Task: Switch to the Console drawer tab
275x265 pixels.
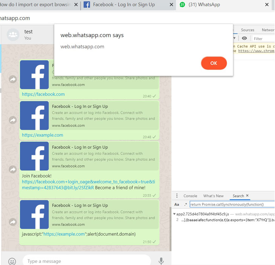Action: (190, 196)
